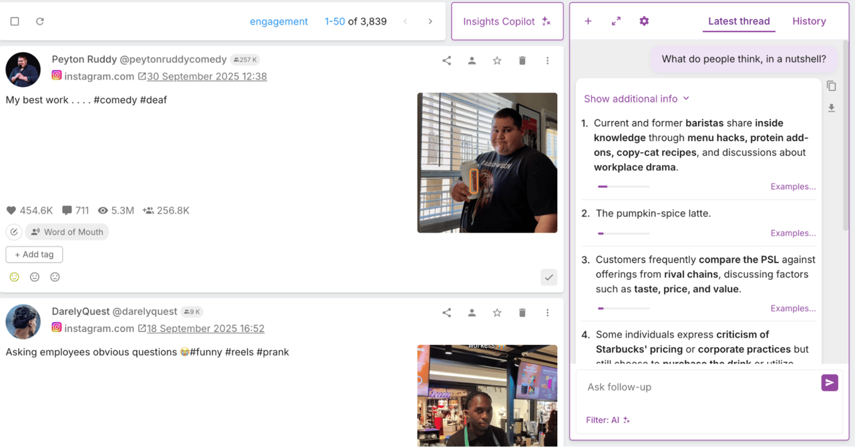Start a new Copilot thread with the plus icon
The image size is (855, 447).
(588, 21)
